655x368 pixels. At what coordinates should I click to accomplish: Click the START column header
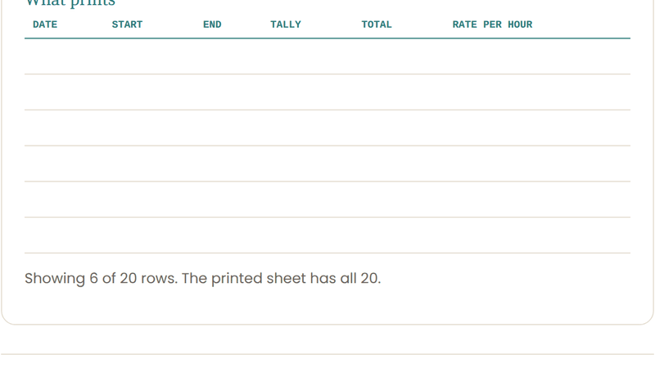[127, 25]
